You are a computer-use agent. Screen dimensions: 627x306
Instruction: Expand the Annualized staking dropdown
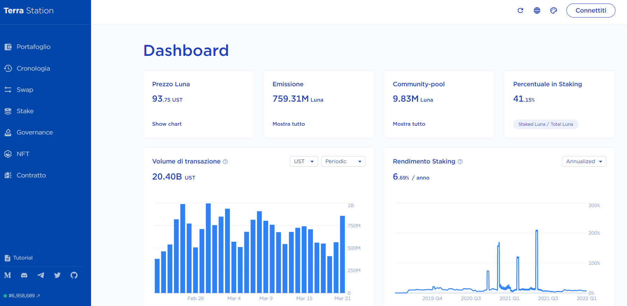pyautogui.click(x=584, y=161)
